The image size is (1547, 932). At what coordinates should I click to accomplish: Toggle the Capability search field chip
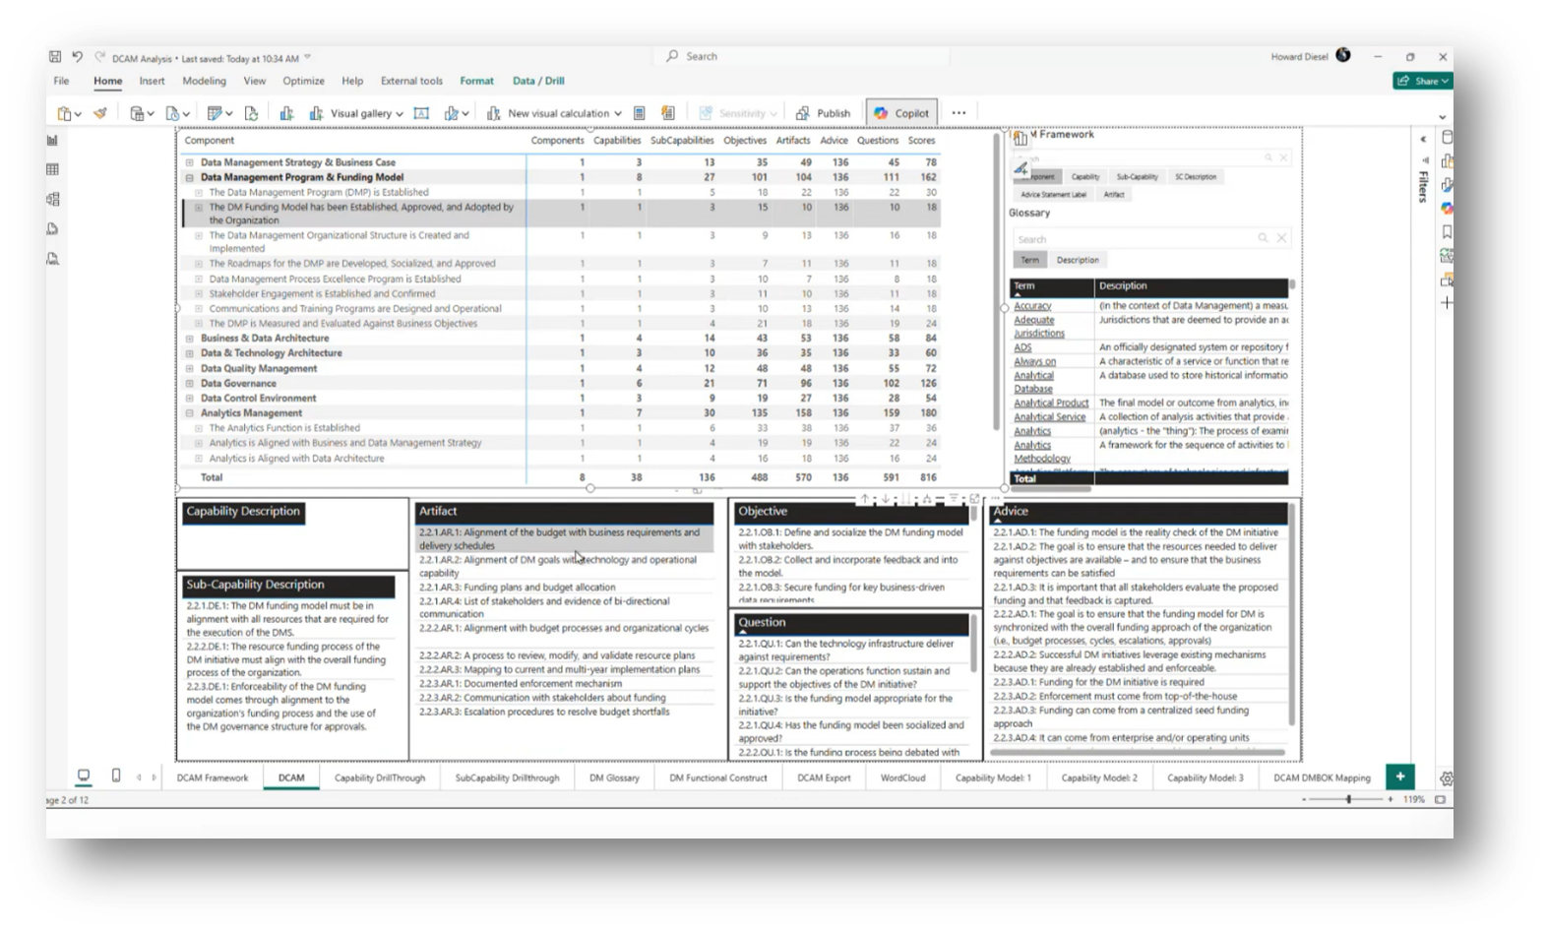click(x=1084, y=177)
